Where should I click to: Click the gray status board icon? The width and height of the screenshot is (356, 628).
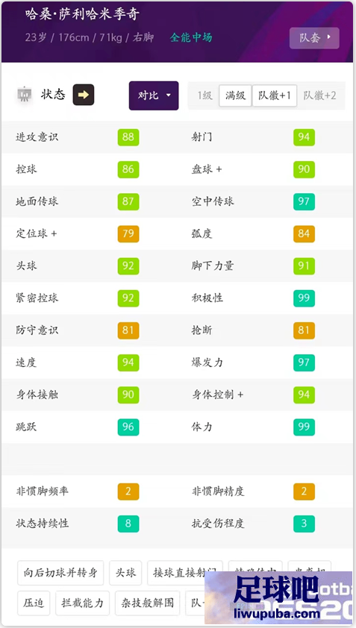(x=25, y=95)
